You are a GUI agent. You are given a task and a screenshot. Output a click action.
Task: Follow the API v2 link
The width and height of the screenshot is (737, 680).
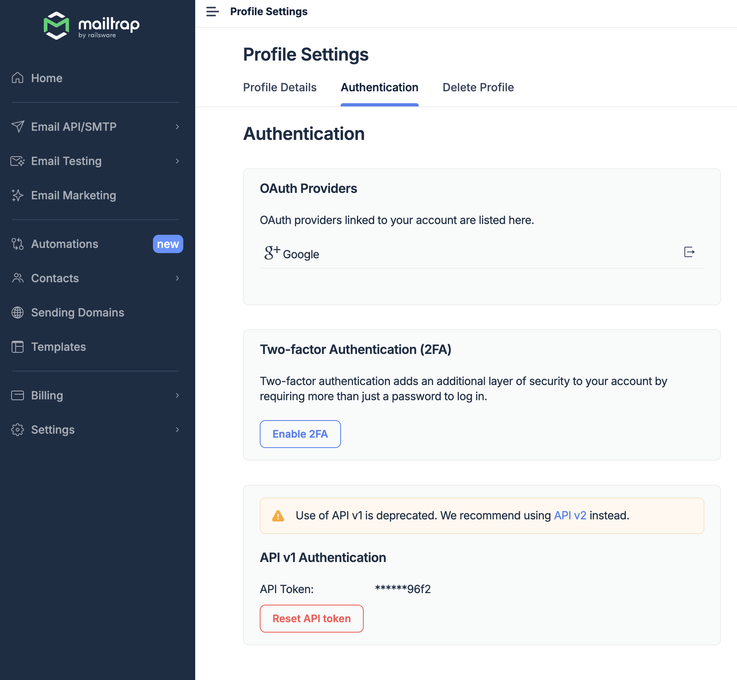click(x=570, y=515)
